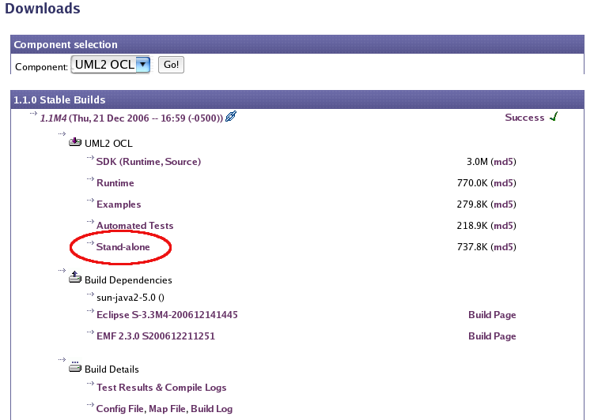Screen dimensions: 594x420
Task: Download the Runtime package
Action: pyautogui.click(x=115, y=183)
